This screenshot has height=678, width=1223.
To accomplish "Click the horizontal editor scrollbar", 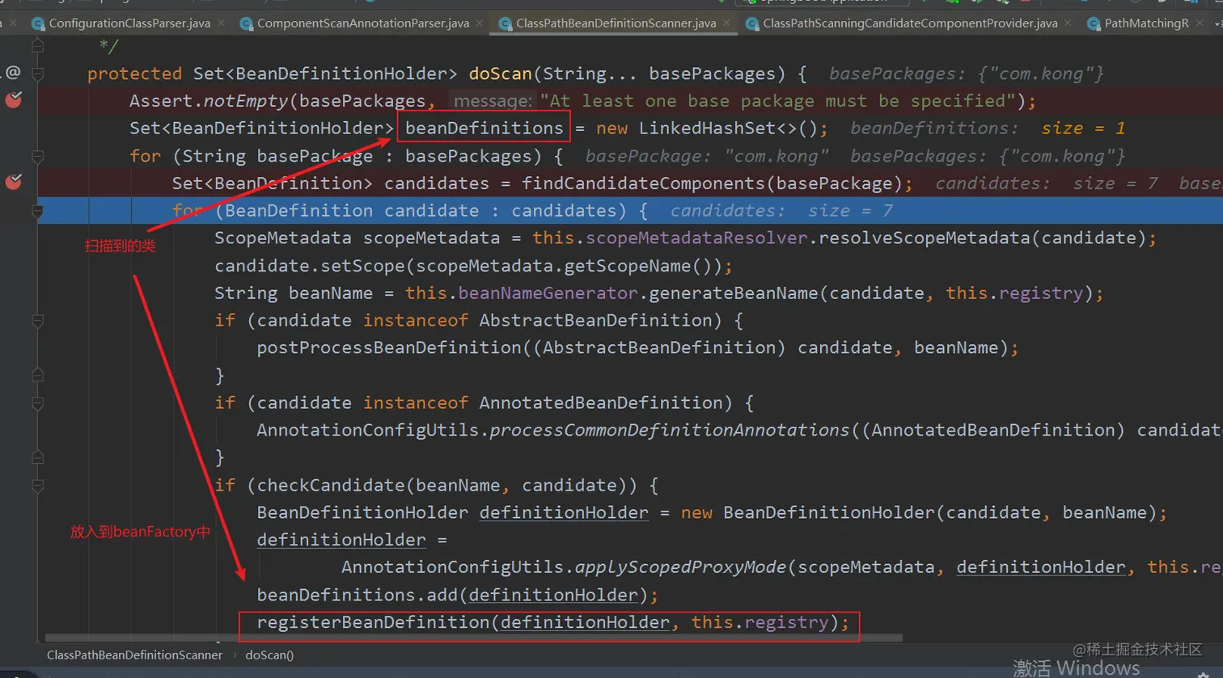I will [473, 638].
